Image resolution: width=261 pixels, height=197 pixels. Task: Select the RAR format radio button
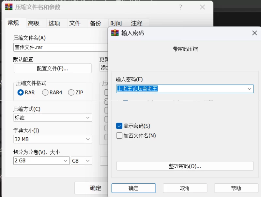21,93
